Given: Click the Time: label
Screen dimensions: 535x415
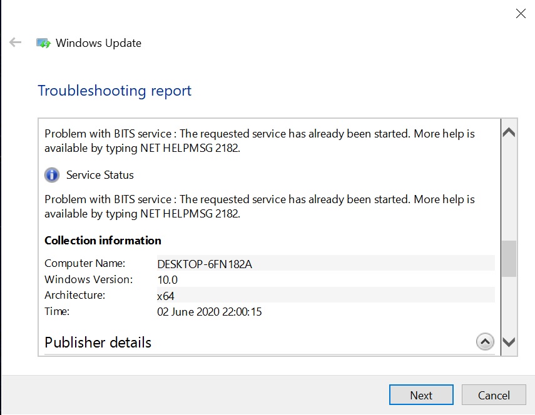Looking at the screenshot, I should [x=57, y=311].
